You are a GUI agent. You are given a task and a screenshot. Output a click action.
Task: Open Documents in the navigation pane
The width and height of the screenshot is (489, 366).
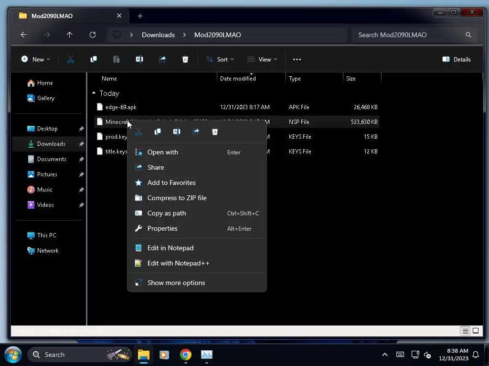(x=52, y=159)
